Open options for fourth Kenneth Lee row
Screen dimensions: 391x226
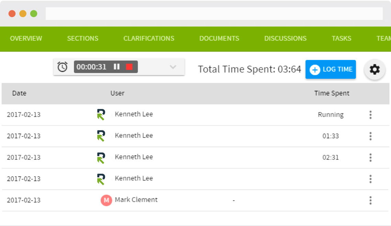370,179
